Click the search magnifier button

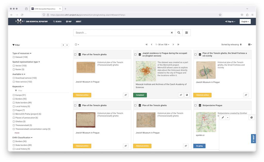pyautogui.click(x=179, y=33)
